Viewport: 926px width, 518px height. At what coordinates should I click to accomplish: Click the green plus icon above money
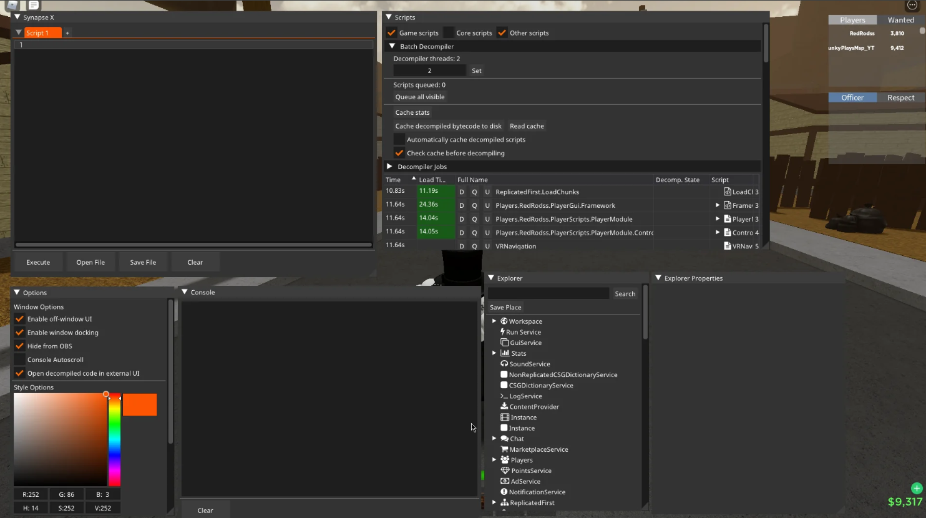(x=917, y=488)
